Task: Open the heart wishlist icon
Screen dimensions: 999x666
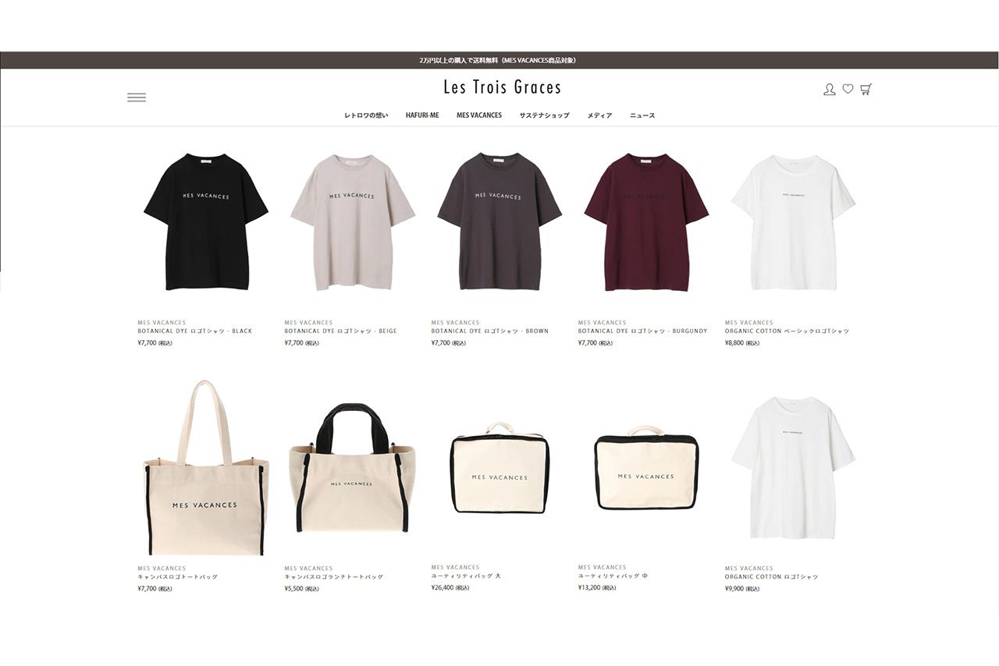Action: point(848,89)
